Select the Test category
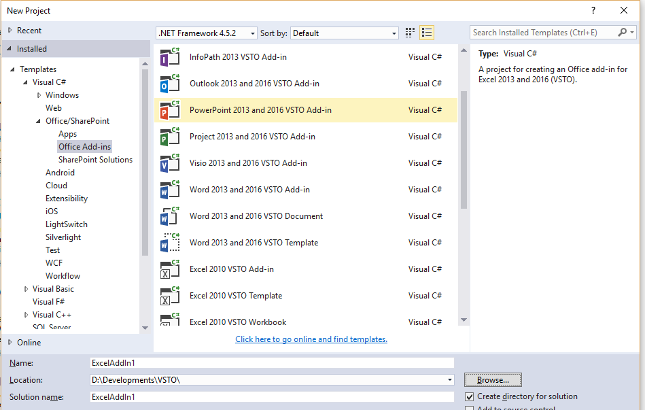The height and width of the screenshot is (410, 645). (52, 250)
